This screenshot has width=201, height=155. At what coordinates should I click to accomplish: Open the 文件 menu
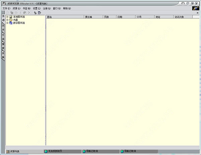click(6, 8)
